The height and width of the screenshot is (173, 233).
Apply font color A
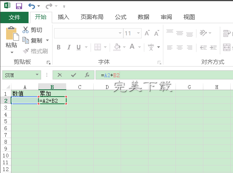(132, 47)
